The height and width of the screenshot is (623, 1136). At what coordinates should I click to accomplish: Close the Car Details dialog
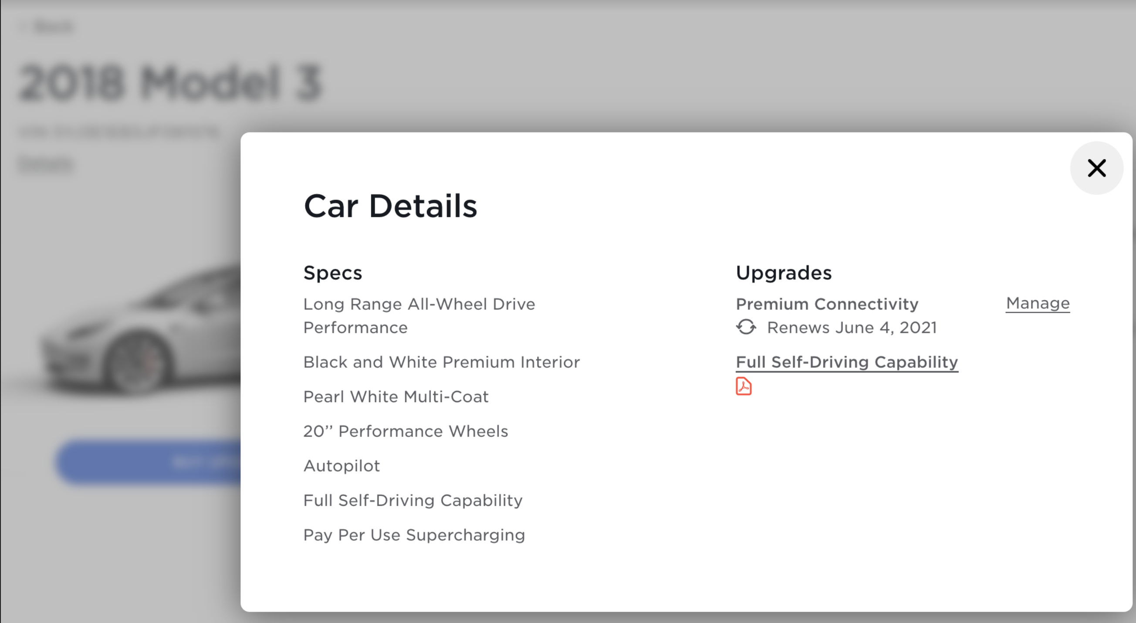click(x=1096, y=168)
